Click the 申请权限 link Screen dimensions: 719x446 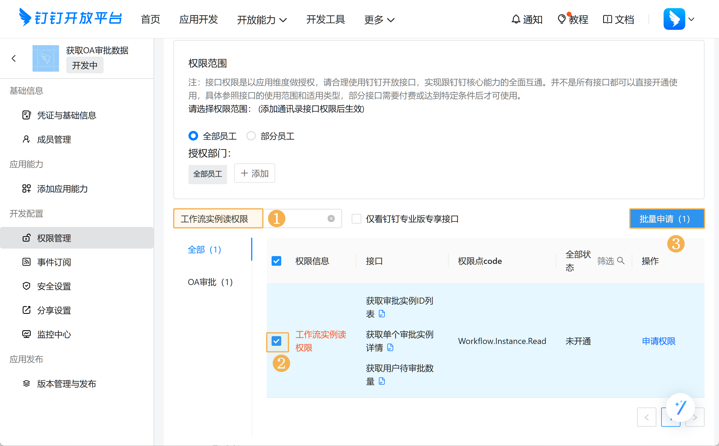click(658, 341)
